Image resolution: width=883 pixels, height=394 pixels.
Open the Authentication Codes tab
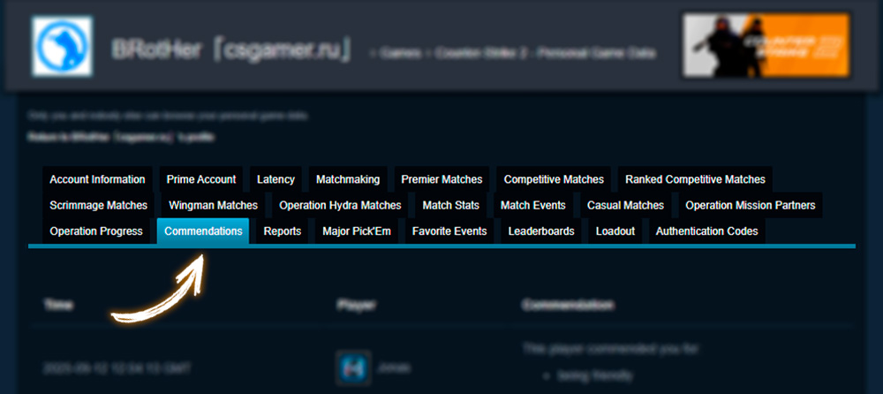tap(706, 231)
